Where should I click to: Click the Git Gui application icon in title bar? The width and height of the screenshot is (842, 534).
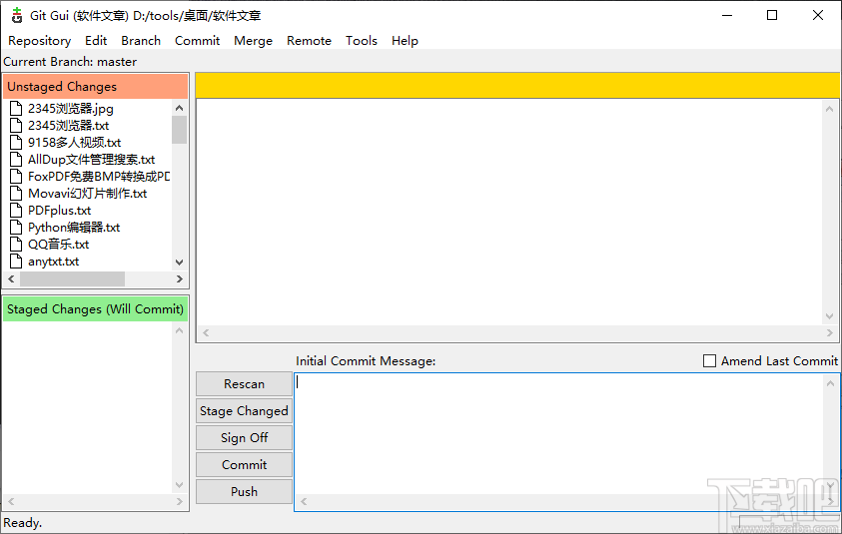[17, 16]
